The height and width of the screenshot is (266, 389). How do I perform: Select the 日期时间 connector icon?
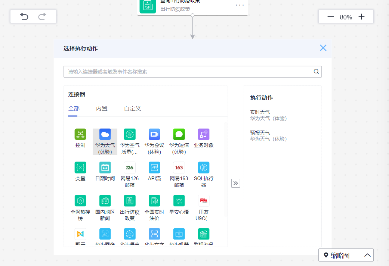point(105,168)
